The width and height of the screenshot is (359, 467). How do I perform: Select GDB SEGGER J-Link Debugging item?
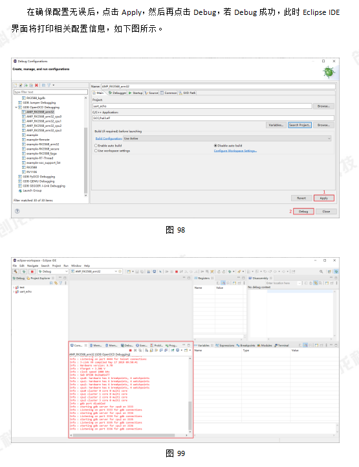point(41,186)
